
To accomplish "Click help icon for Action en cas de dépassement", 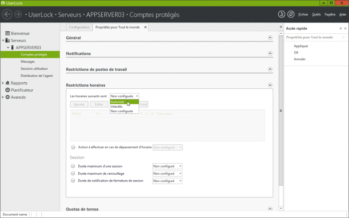I will click(73, 147).
